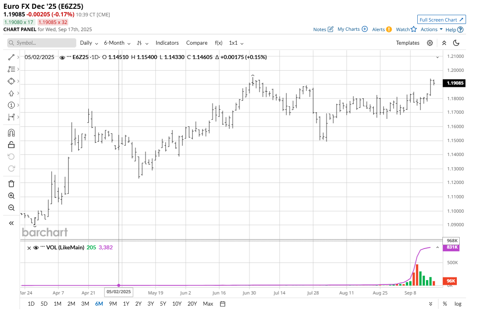Viewport: 478px width, 316px height.
Task: Remove the VOL indicator
Action: (29, 248)
